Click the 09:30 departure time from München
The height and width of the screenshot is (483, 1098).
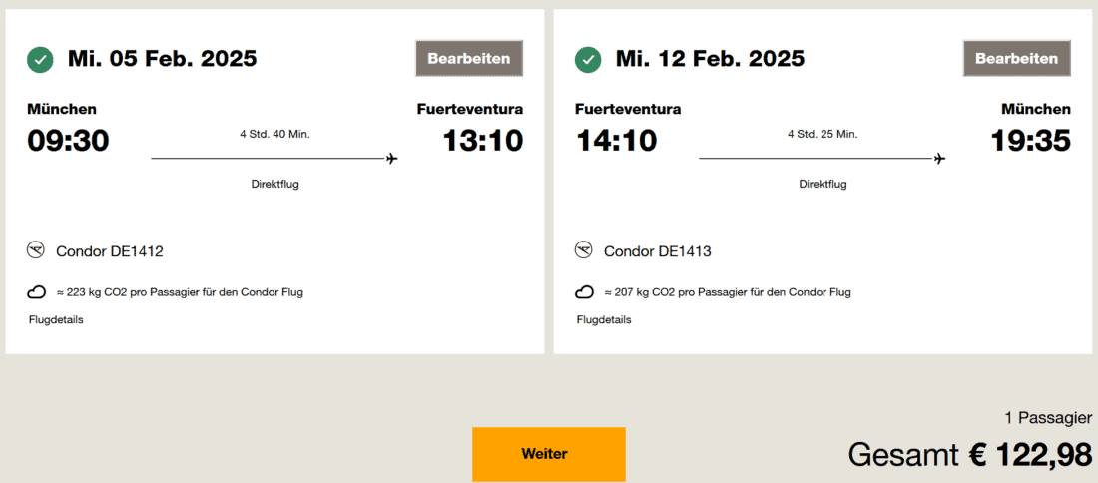coord(68,141)
